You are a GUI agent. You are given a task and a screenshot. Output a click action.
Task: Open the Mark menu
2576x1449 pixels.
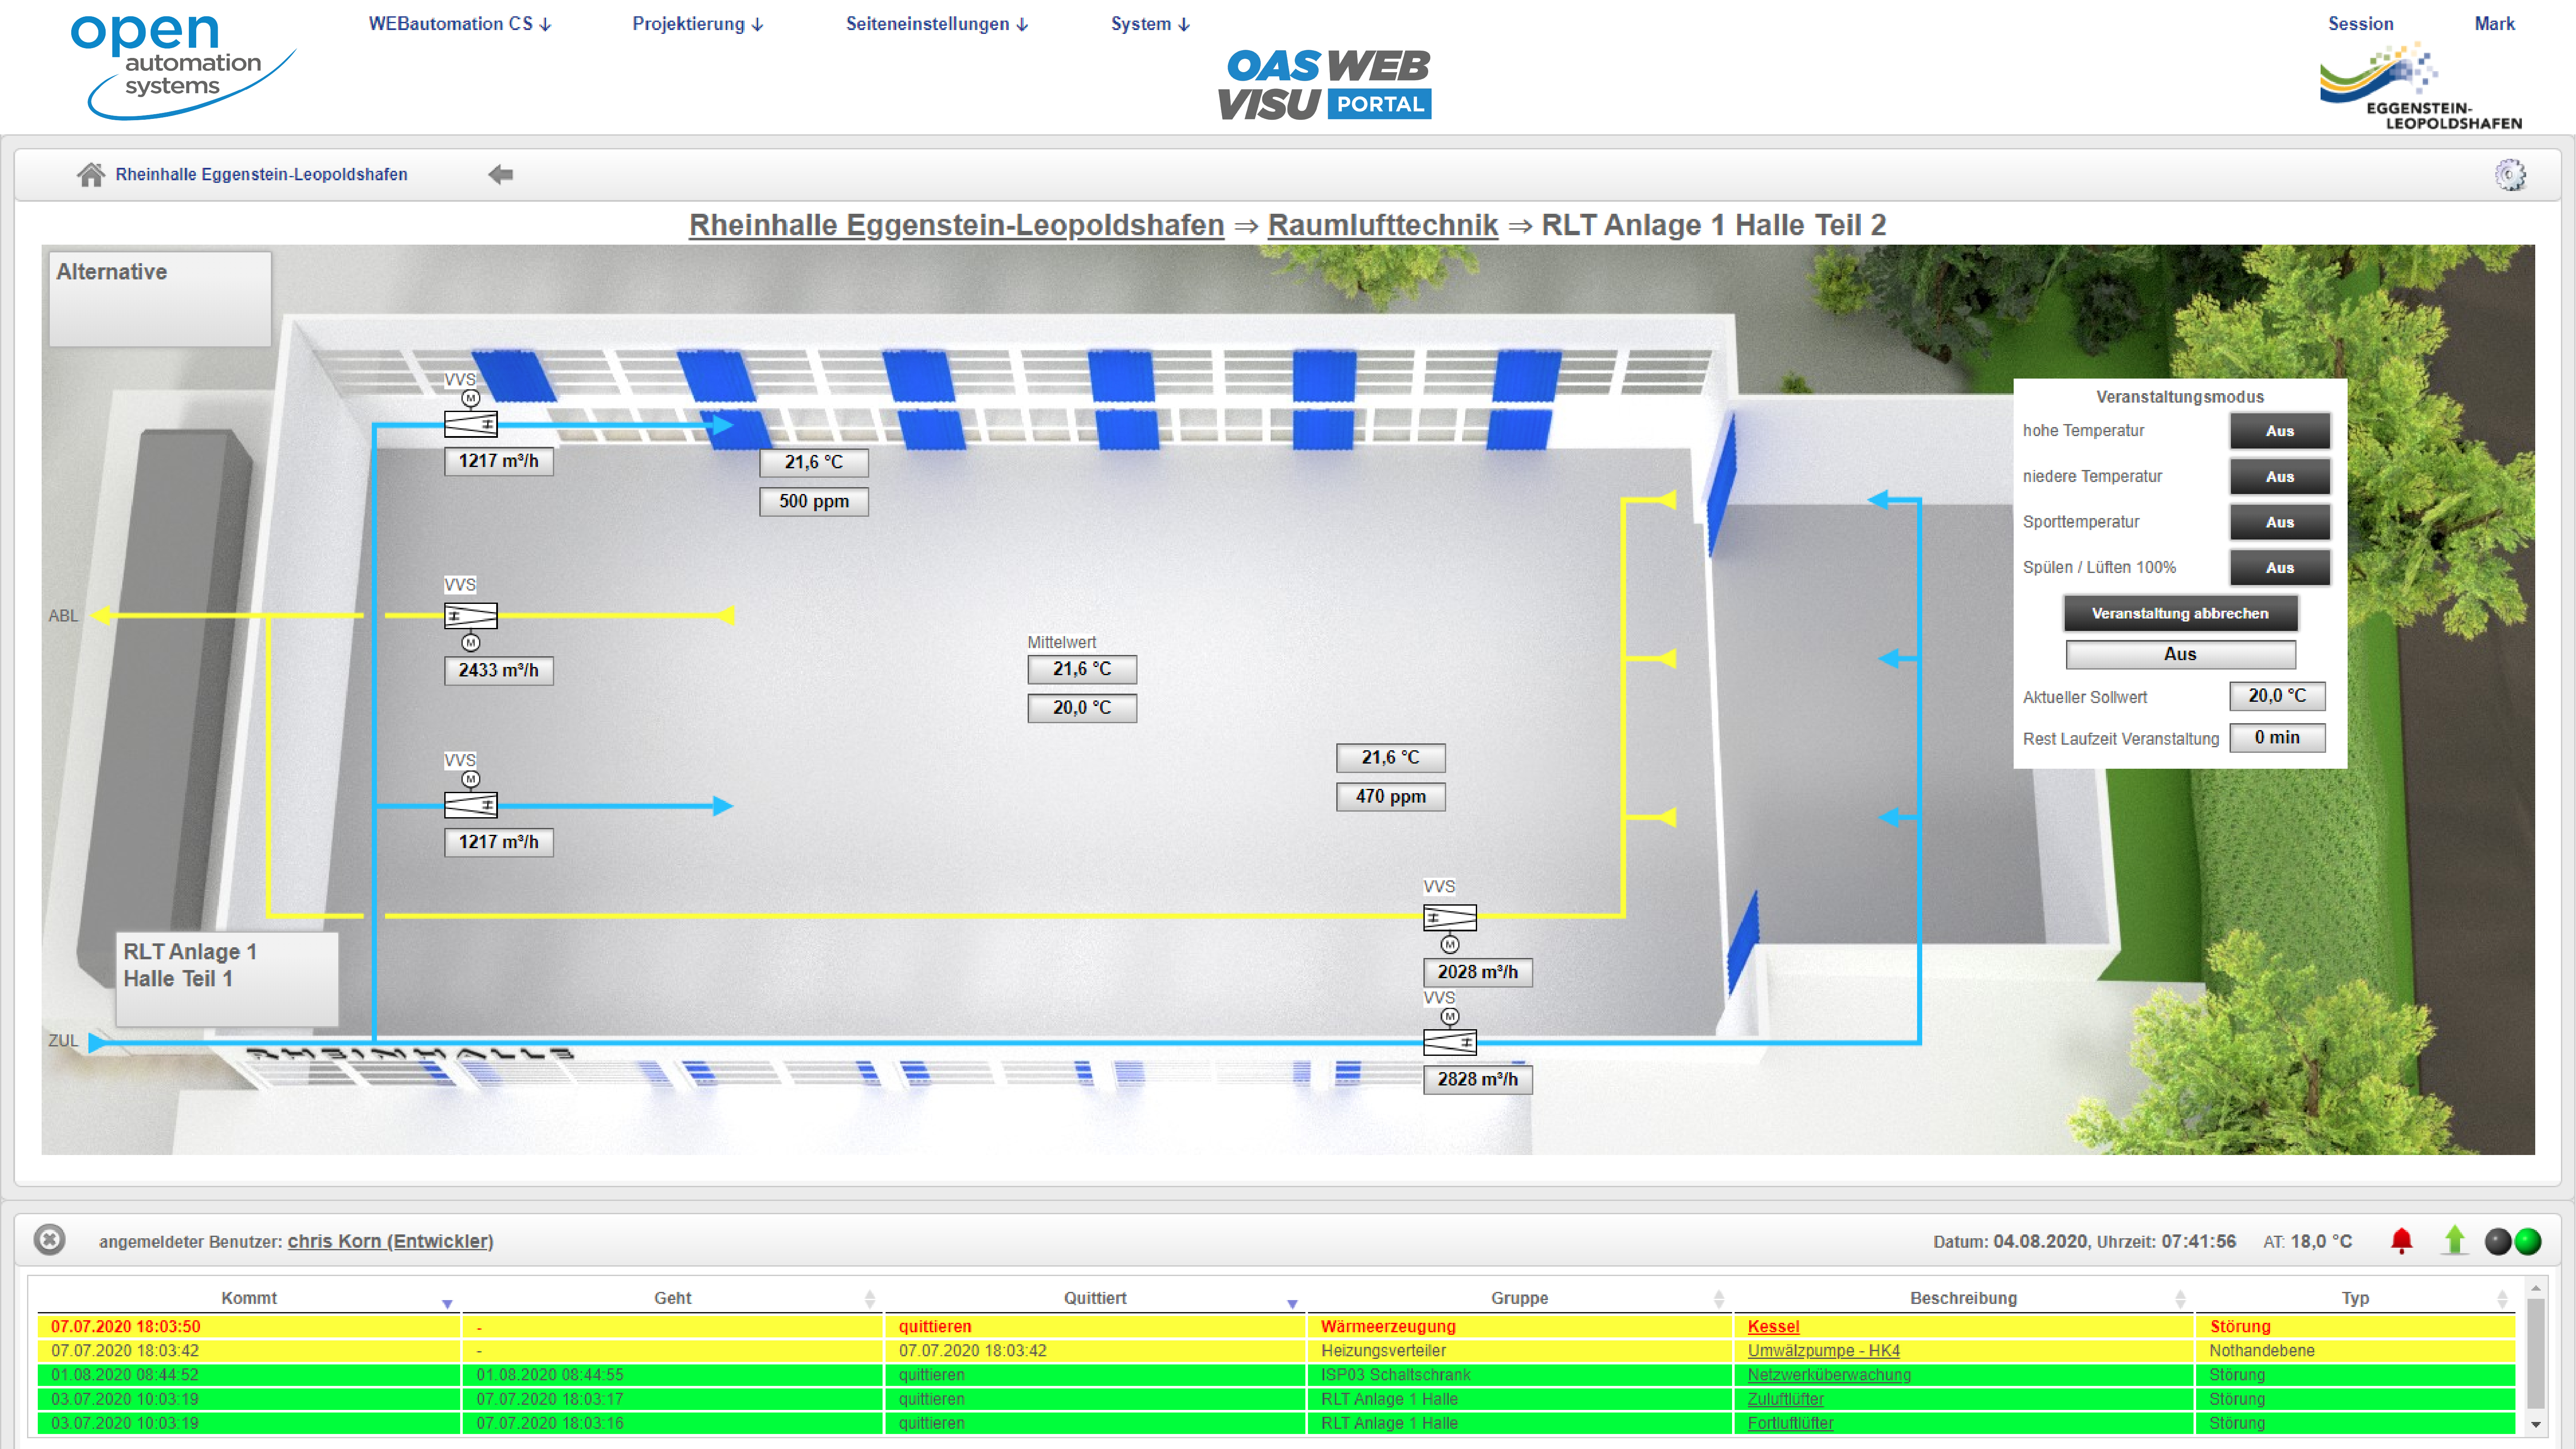click(x=2494, y=24)
